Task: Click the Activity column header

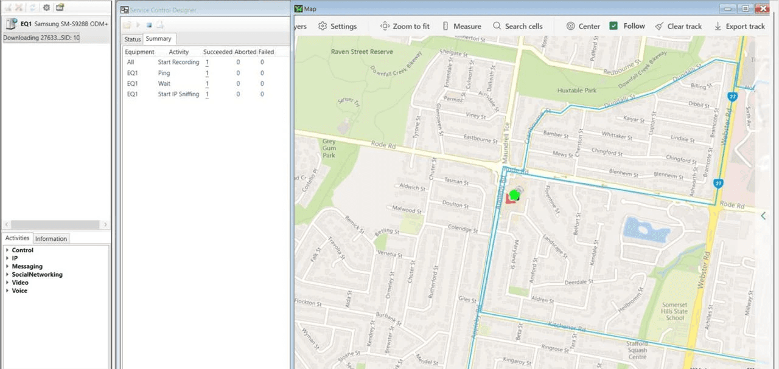Action: click(179, 52)
